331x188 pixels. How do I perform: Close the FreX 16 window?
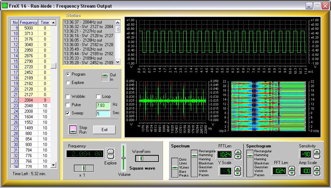[325, 6]
